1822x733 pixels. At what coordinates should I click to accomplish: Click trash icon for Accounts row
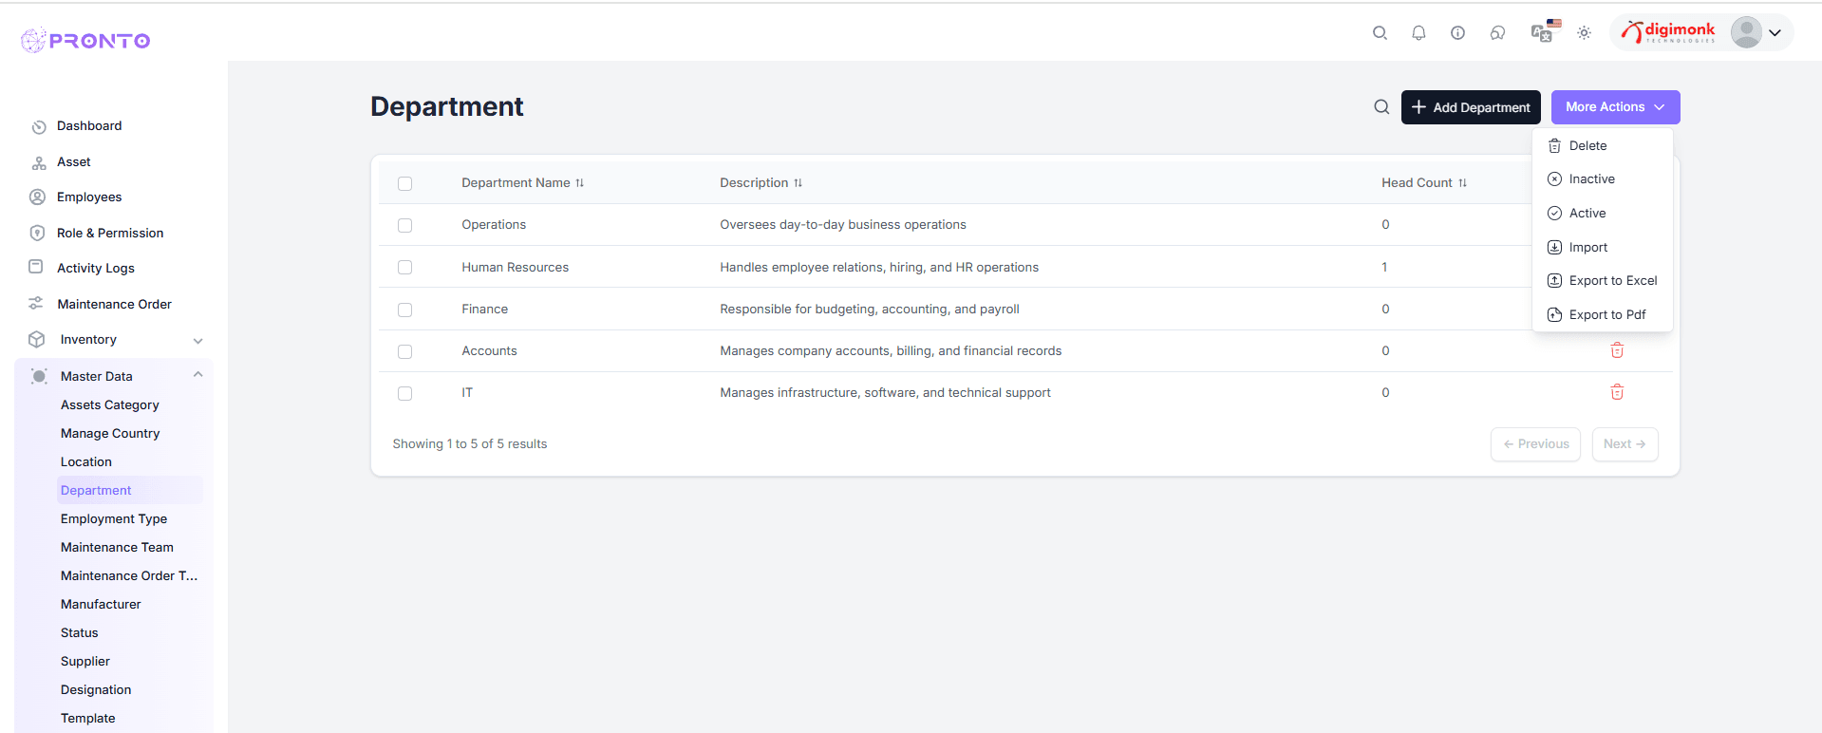(x=1617, y=350)
